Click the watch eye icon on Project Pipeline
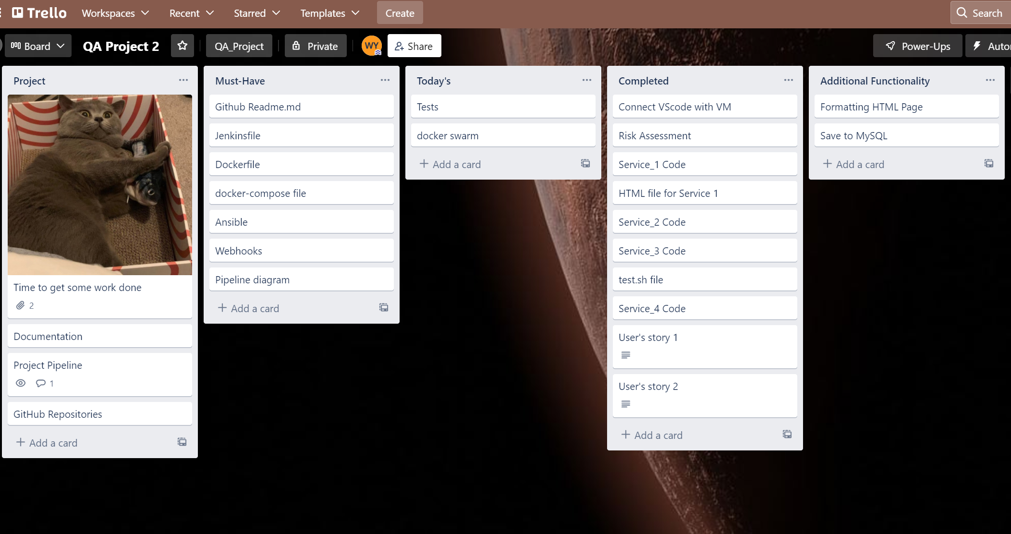Screen dimensions: 1011x534 click(21, 383)
